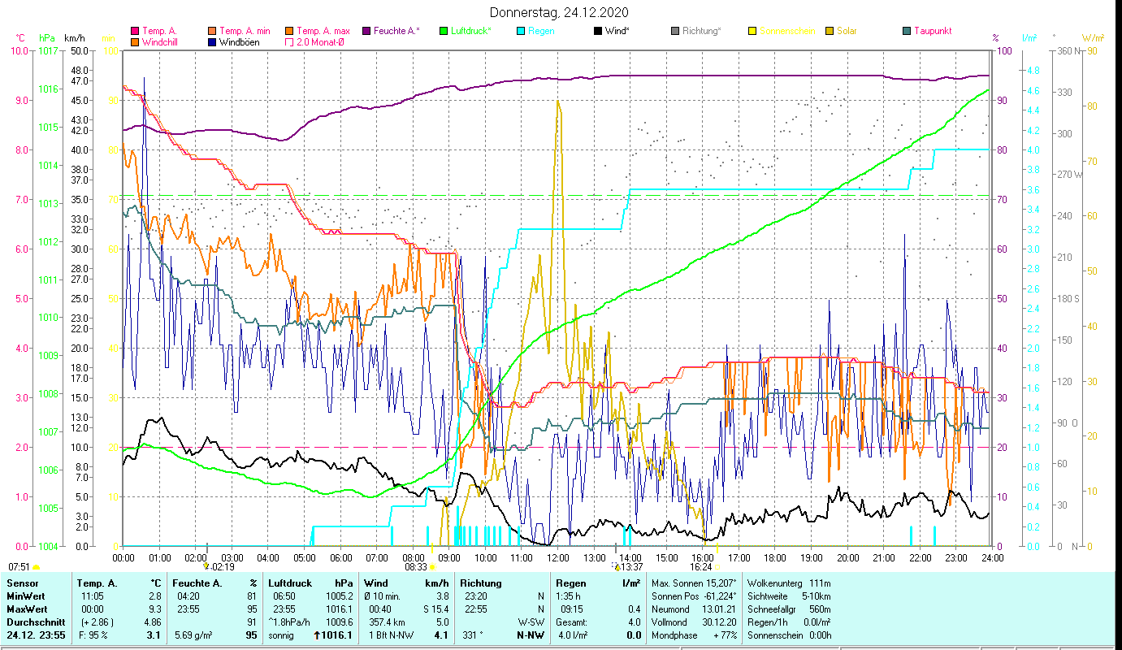This screenshot has height=650, width=1122.
Task: Click the sun marker at 08:33
Action: pyautogui.click(x=432, y=567)
